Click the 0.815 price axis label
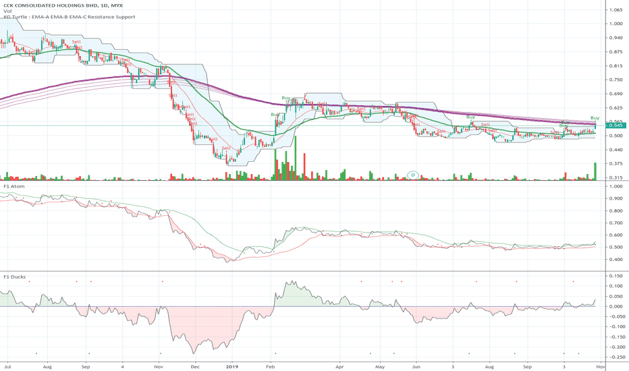The height and width of the screenshot is (371, 629). pos(616,66)
